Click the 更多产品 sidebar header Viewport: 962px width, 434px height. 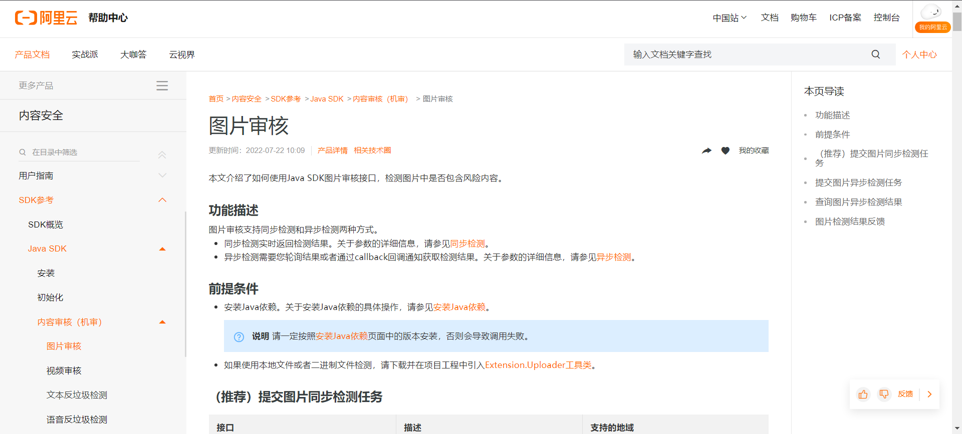36,85
